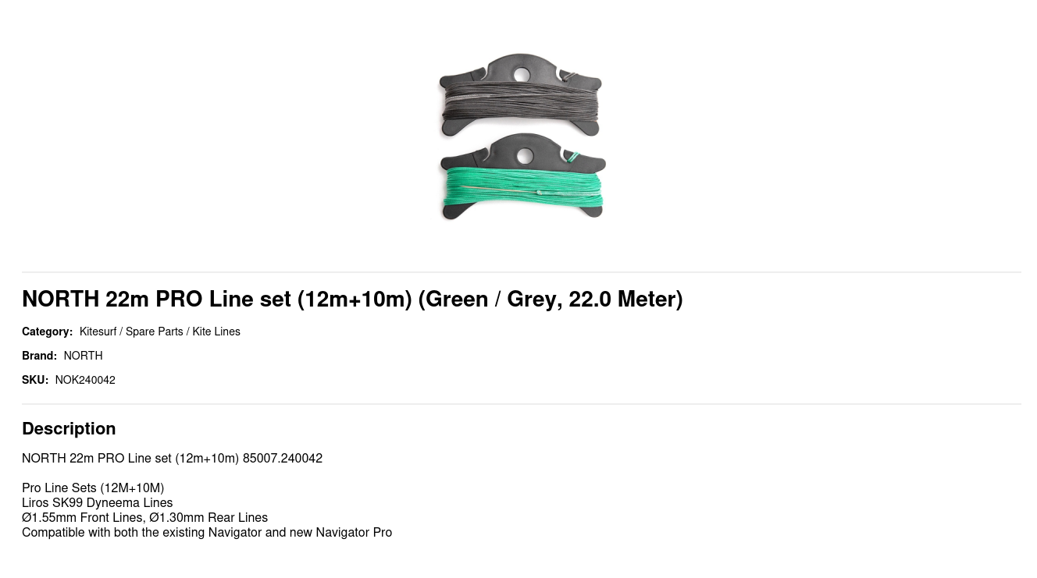This screenshot has width=1037, height=578.
Task: Click the front and rear line diameter text
Action: (x=144, y=517)
